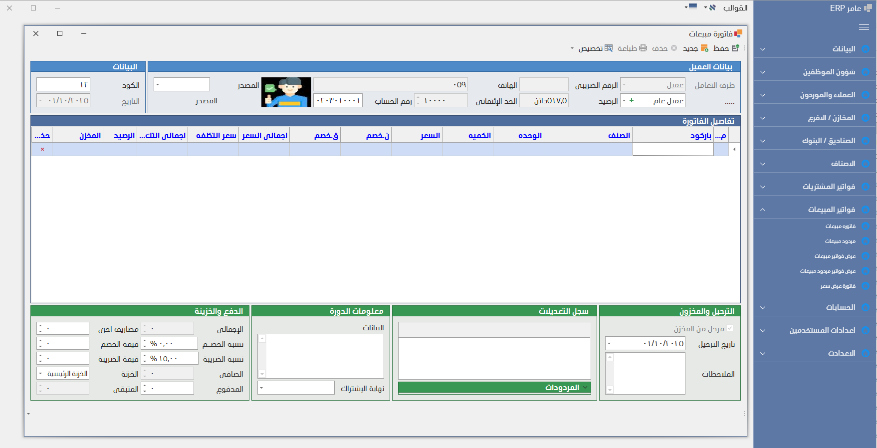The image size is (877, 448).
Task: Click the hamburger menu icon in sidebar
Action: [x=864, y=27]
